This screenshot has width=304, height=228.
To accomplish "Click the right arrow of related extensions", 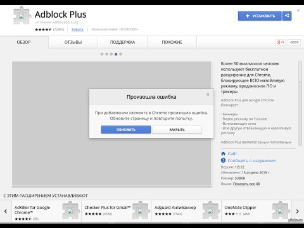I will coord(298,211).
